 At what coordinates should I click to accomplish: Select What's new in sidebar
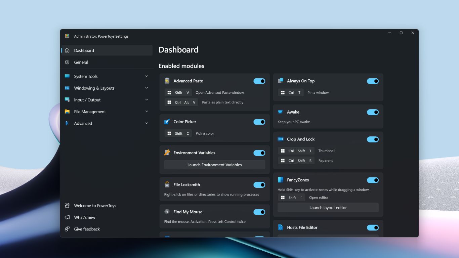click(x=85, y=217)
